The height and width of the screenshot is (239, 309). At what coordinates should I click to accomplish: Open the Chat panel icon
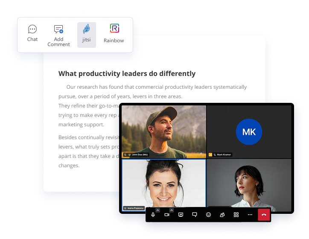pos(32,29)
